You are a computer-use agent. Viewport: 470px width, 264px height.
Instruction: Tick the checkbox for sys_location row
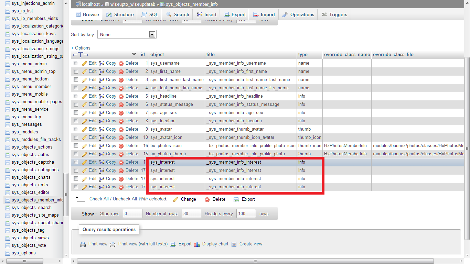[76, 121]
